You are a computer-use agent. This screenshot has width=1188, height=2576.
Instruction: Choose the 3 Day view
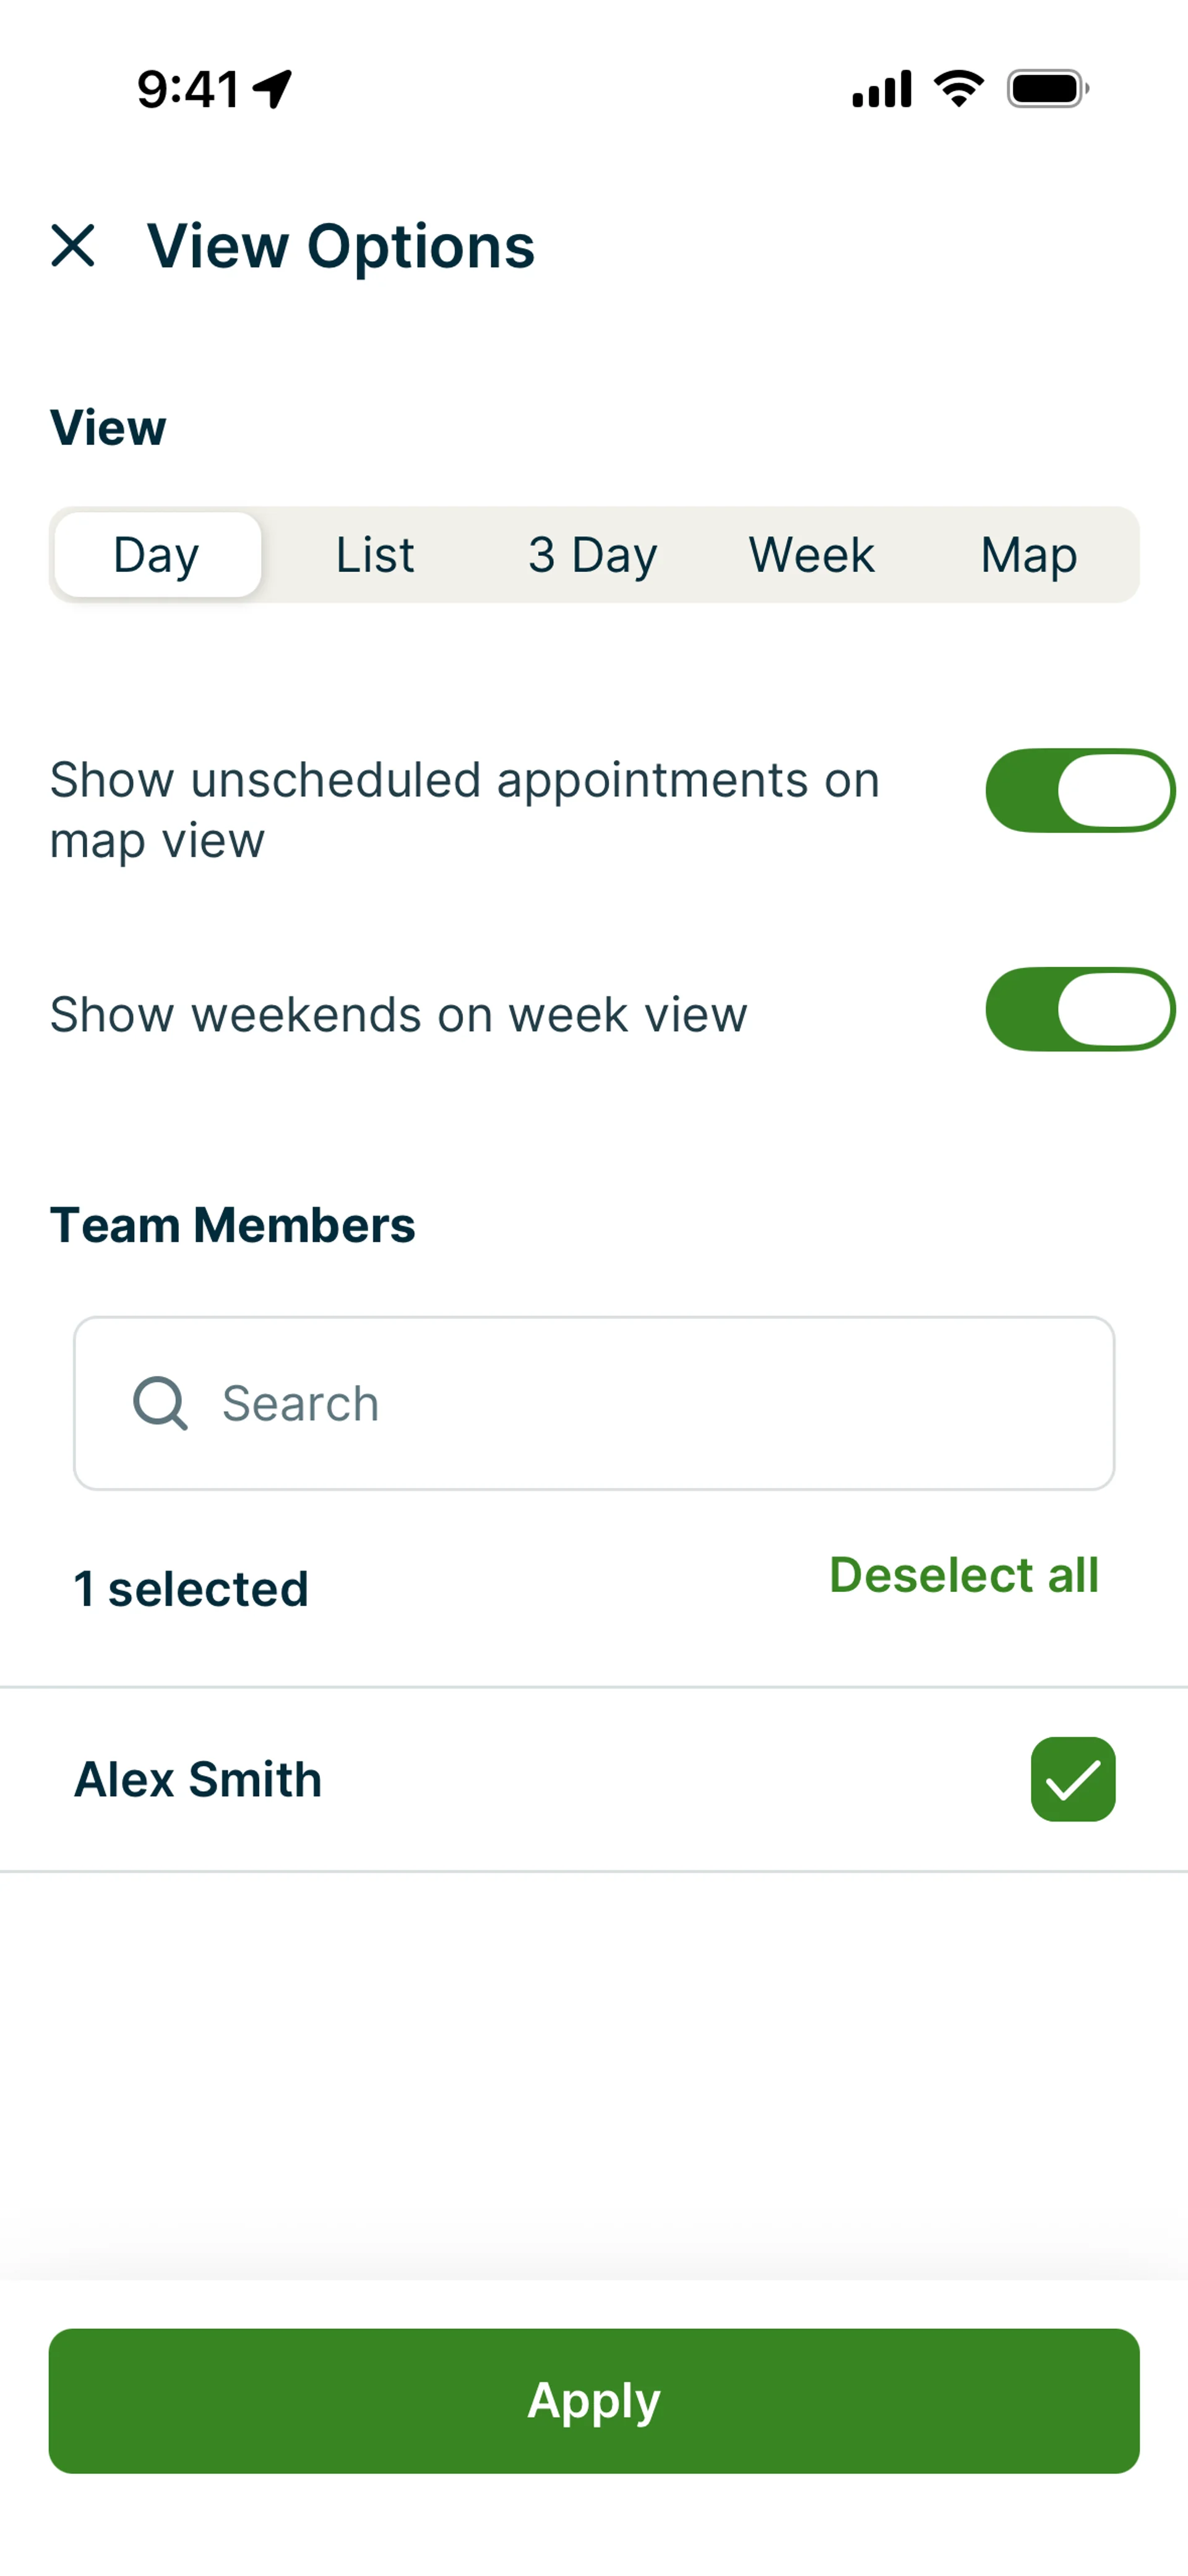[593, 555]
